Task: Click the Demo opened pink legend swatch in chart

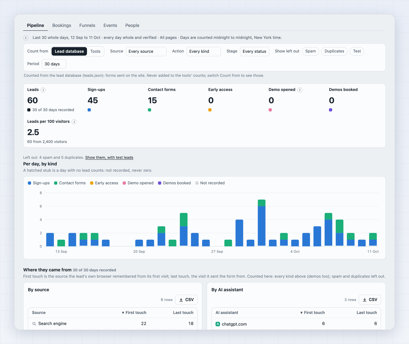Action: tap(124, 183)
